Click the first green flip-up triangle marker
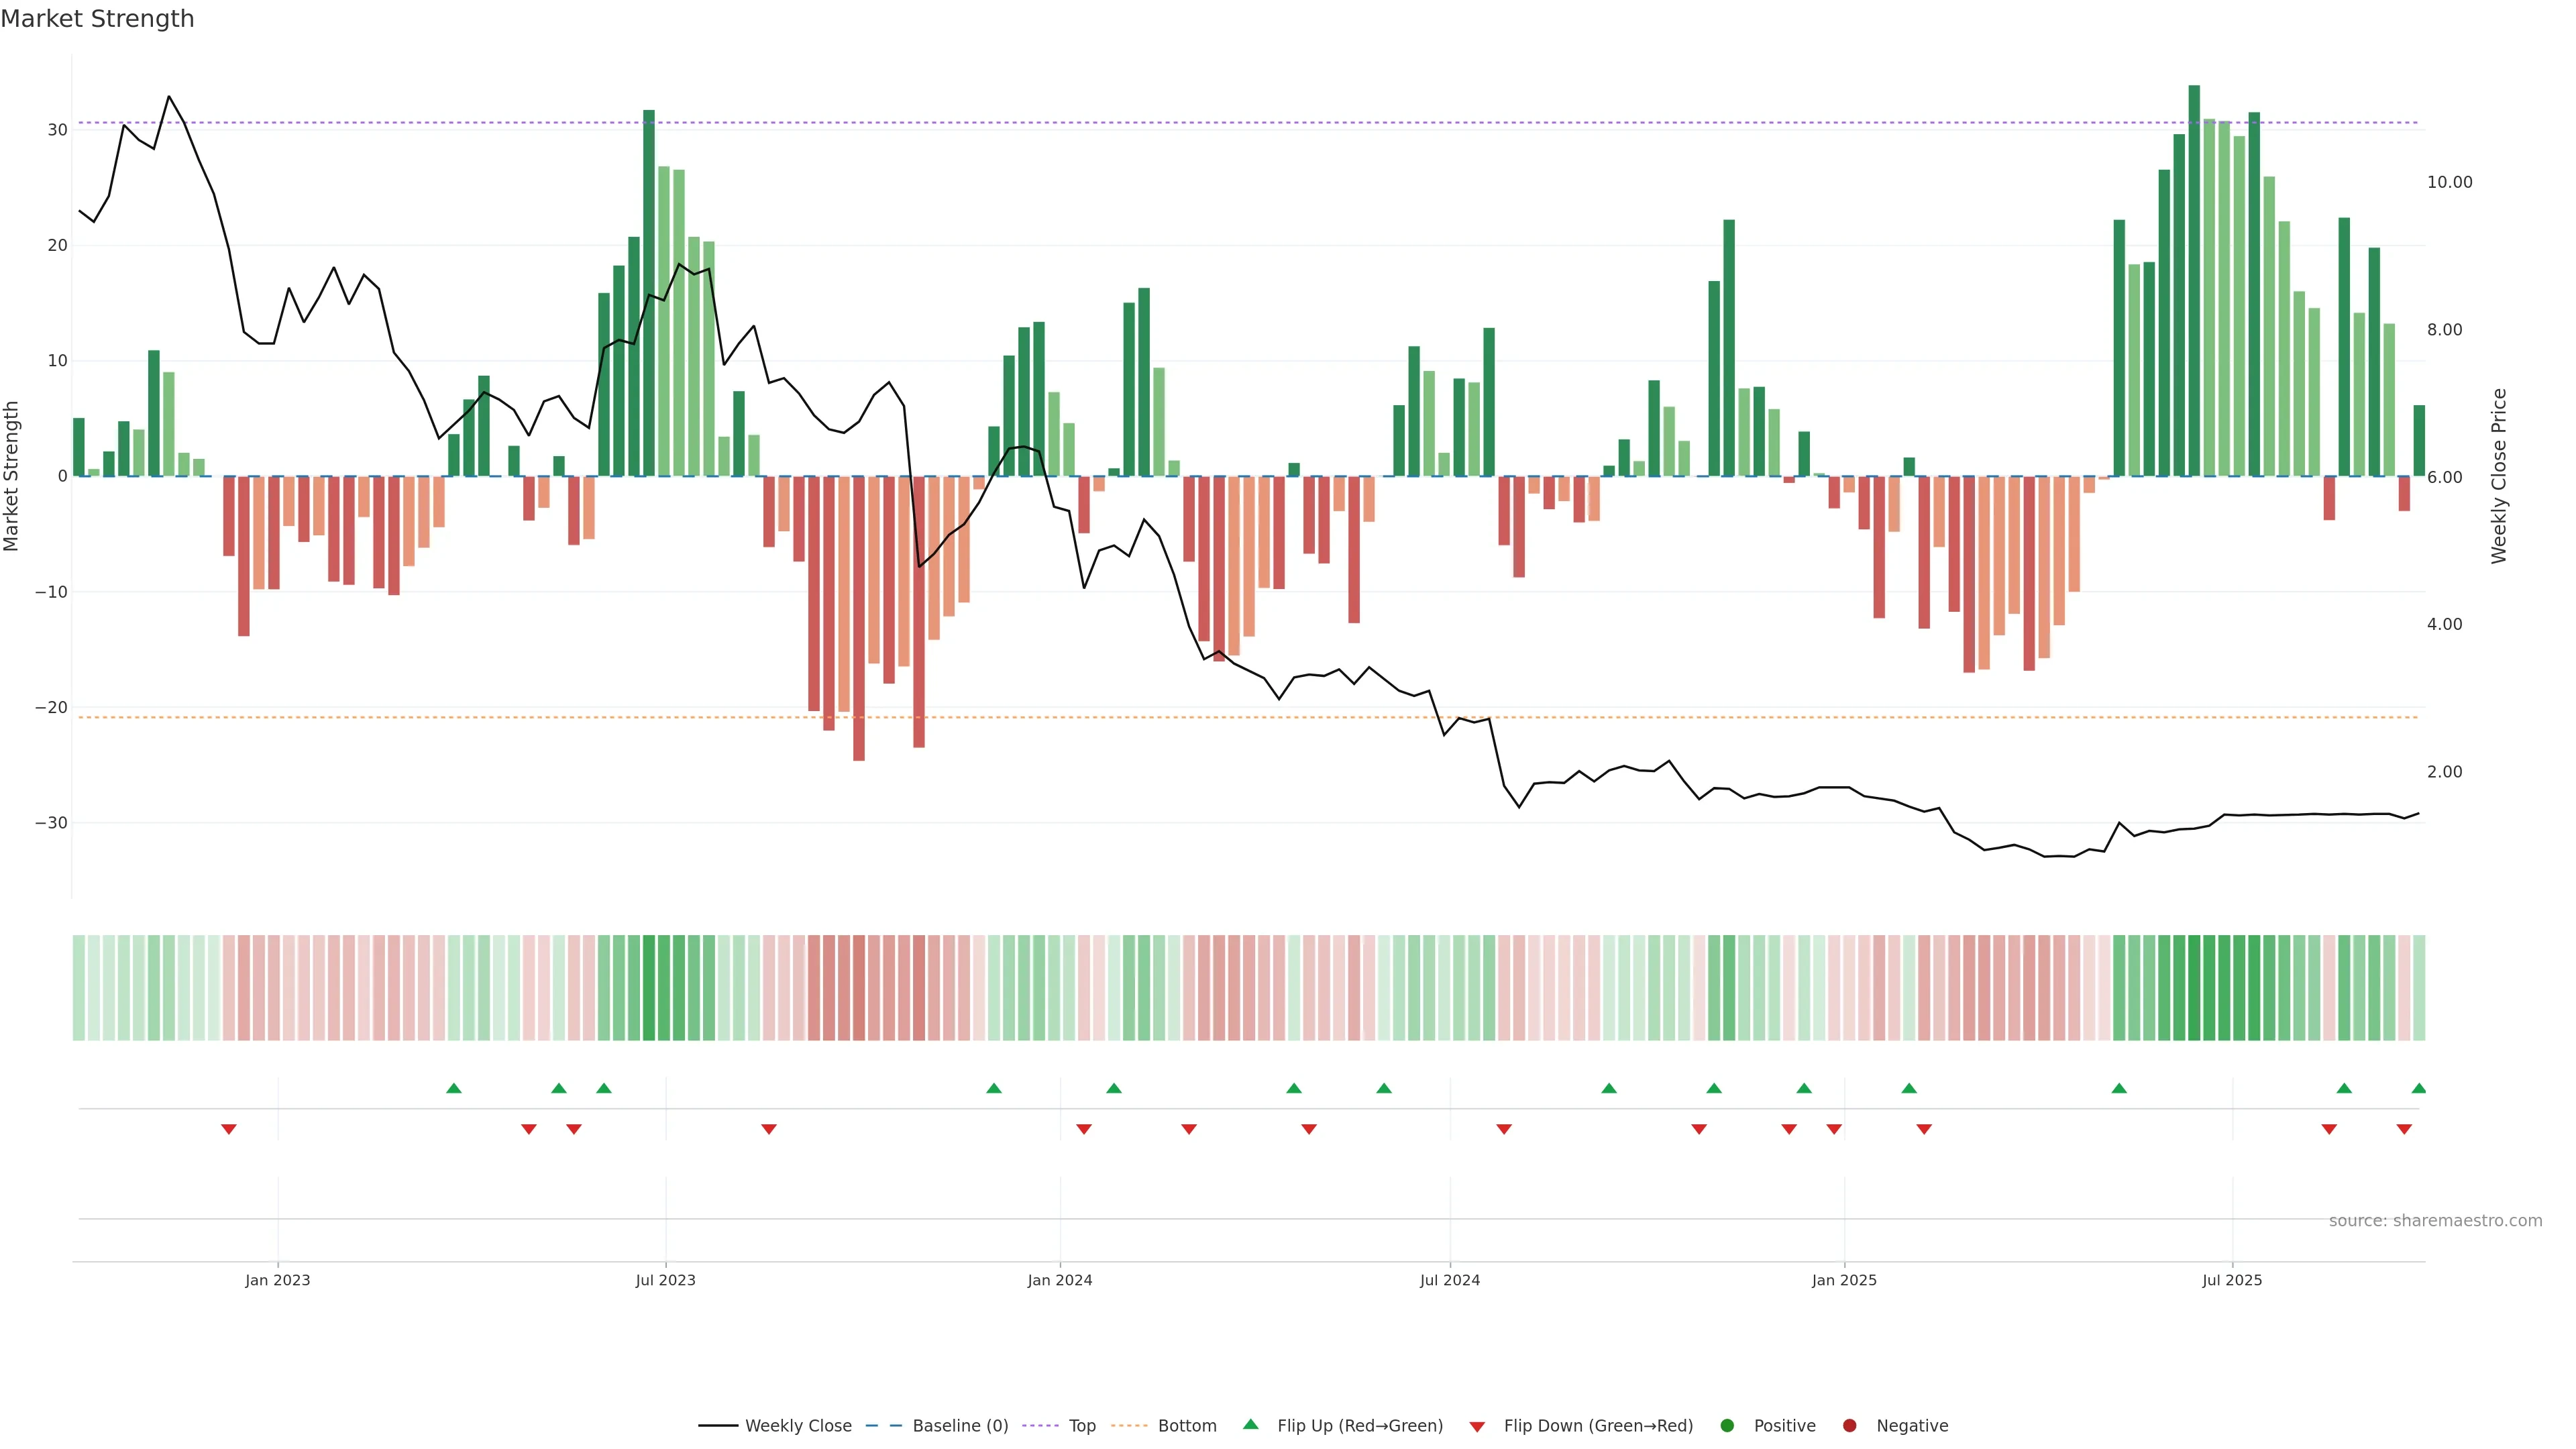 click(454, 1088)
